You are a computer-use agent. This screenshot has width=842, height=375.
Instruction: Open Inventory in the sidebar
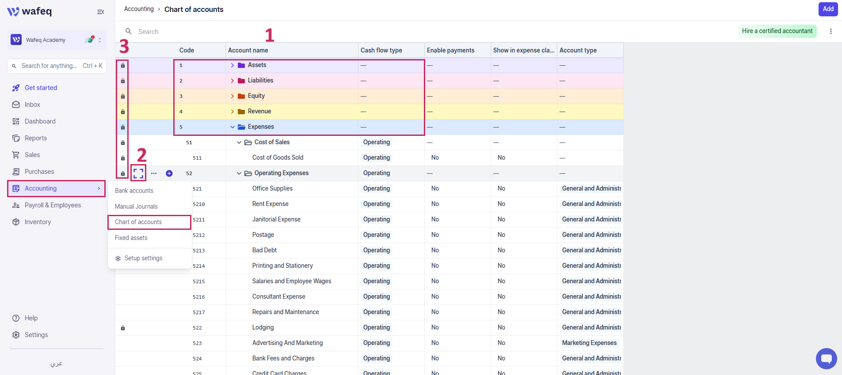coord(38,222)
